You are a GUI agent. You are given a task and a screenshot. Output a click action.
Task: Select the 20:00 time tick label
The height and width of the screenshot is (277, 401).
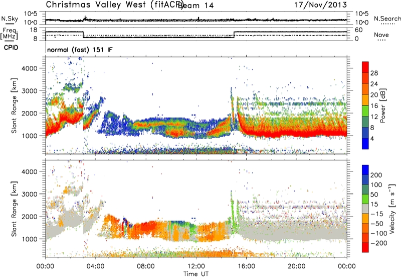click(297, 266)
